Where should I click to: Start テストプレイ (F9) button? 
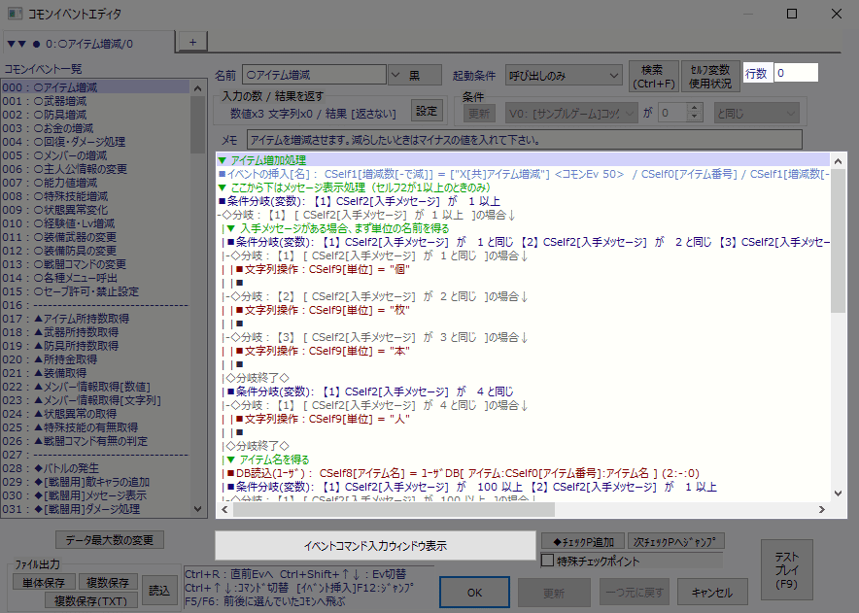(x=787, y=570)
